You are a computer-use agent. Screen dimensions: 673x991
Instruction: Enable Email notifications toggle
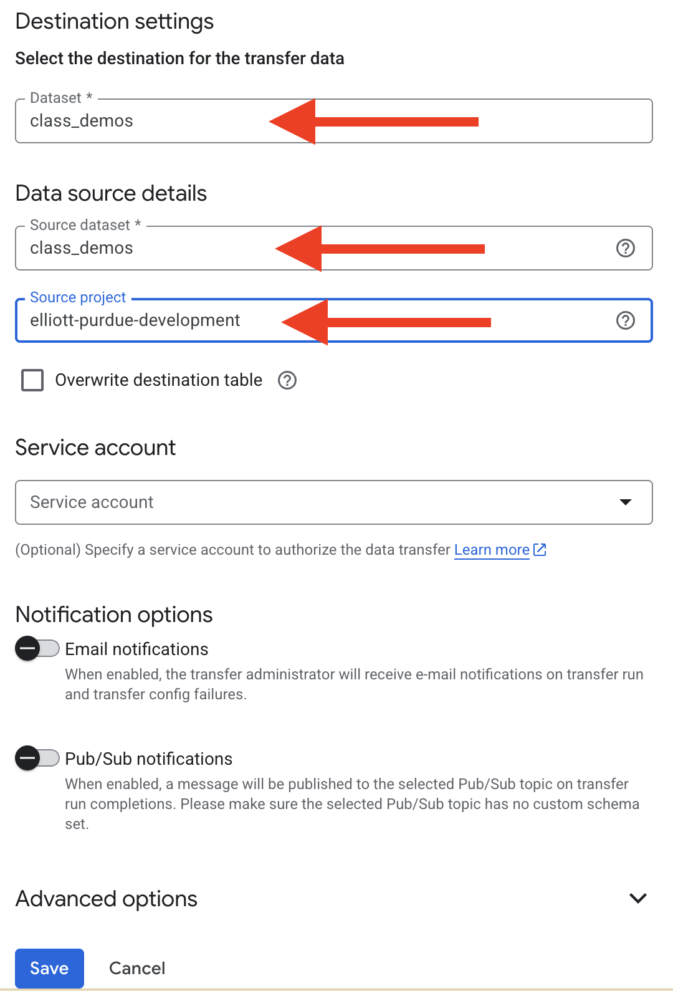(x=37, y=649)
